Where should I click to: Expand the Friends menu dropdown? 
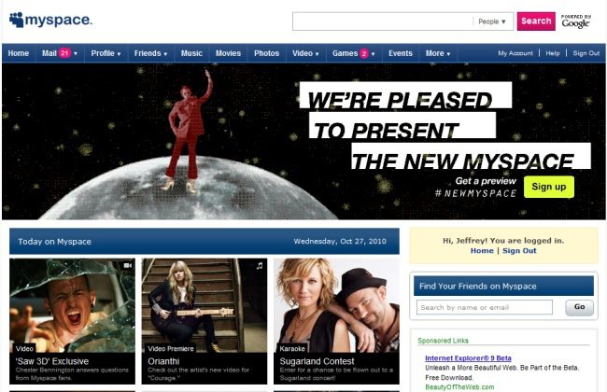pos(150,53)
